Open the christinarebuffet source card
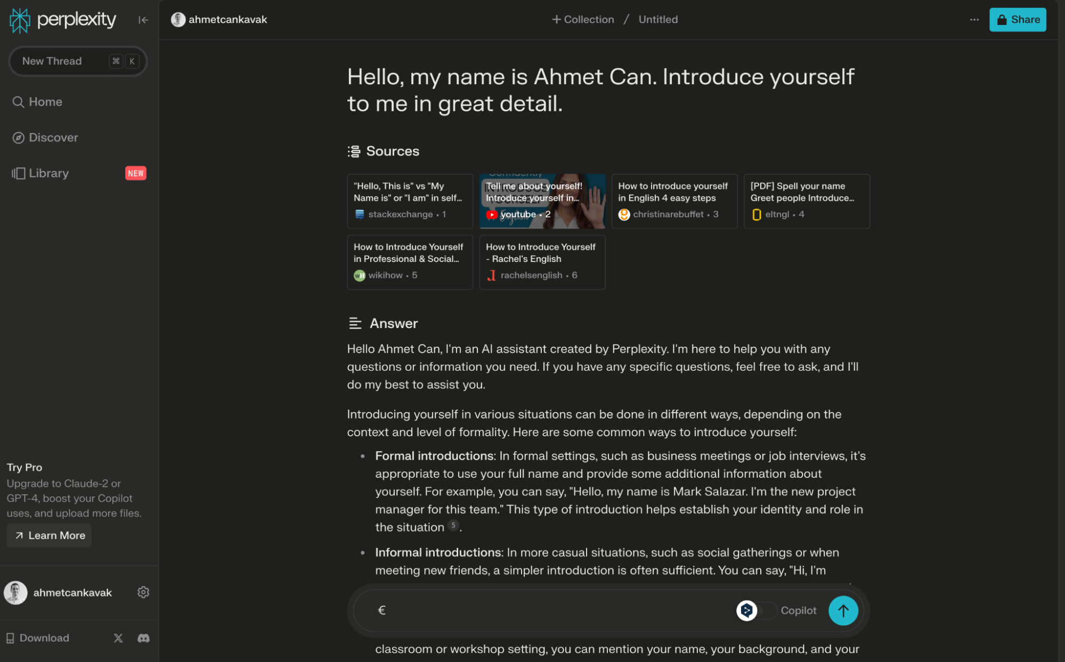This screenshot has height=662, width=1065. pos(674,201)
